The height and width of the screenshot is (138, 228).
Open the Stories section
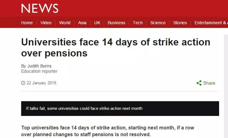point(180,23)
